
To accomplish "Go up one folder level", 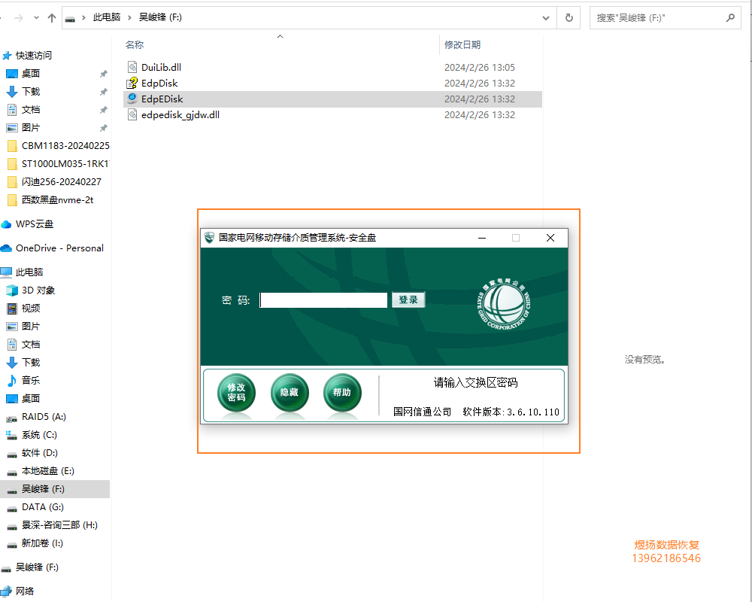I will (52, 18).
